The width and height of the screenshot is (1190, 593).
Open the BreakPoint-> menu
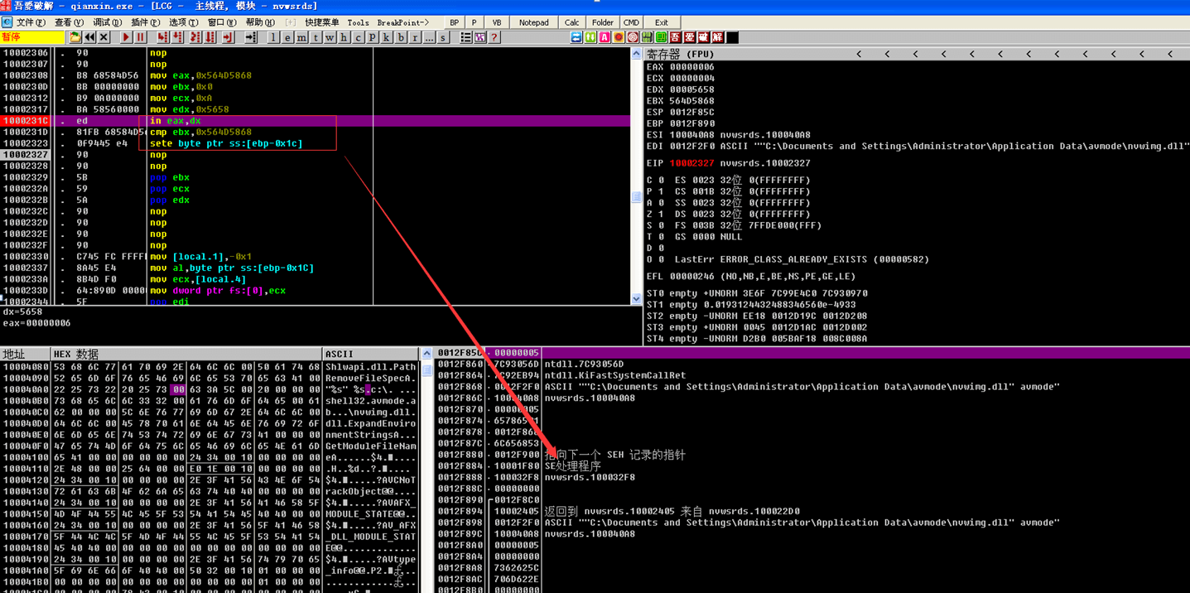tap(403, 22)
